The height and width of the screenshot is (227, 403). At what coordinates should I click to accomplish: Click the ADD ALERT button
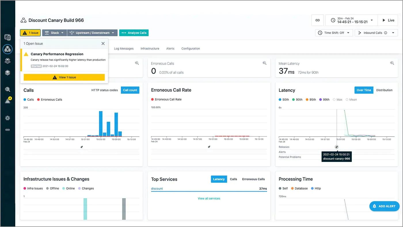384,206
